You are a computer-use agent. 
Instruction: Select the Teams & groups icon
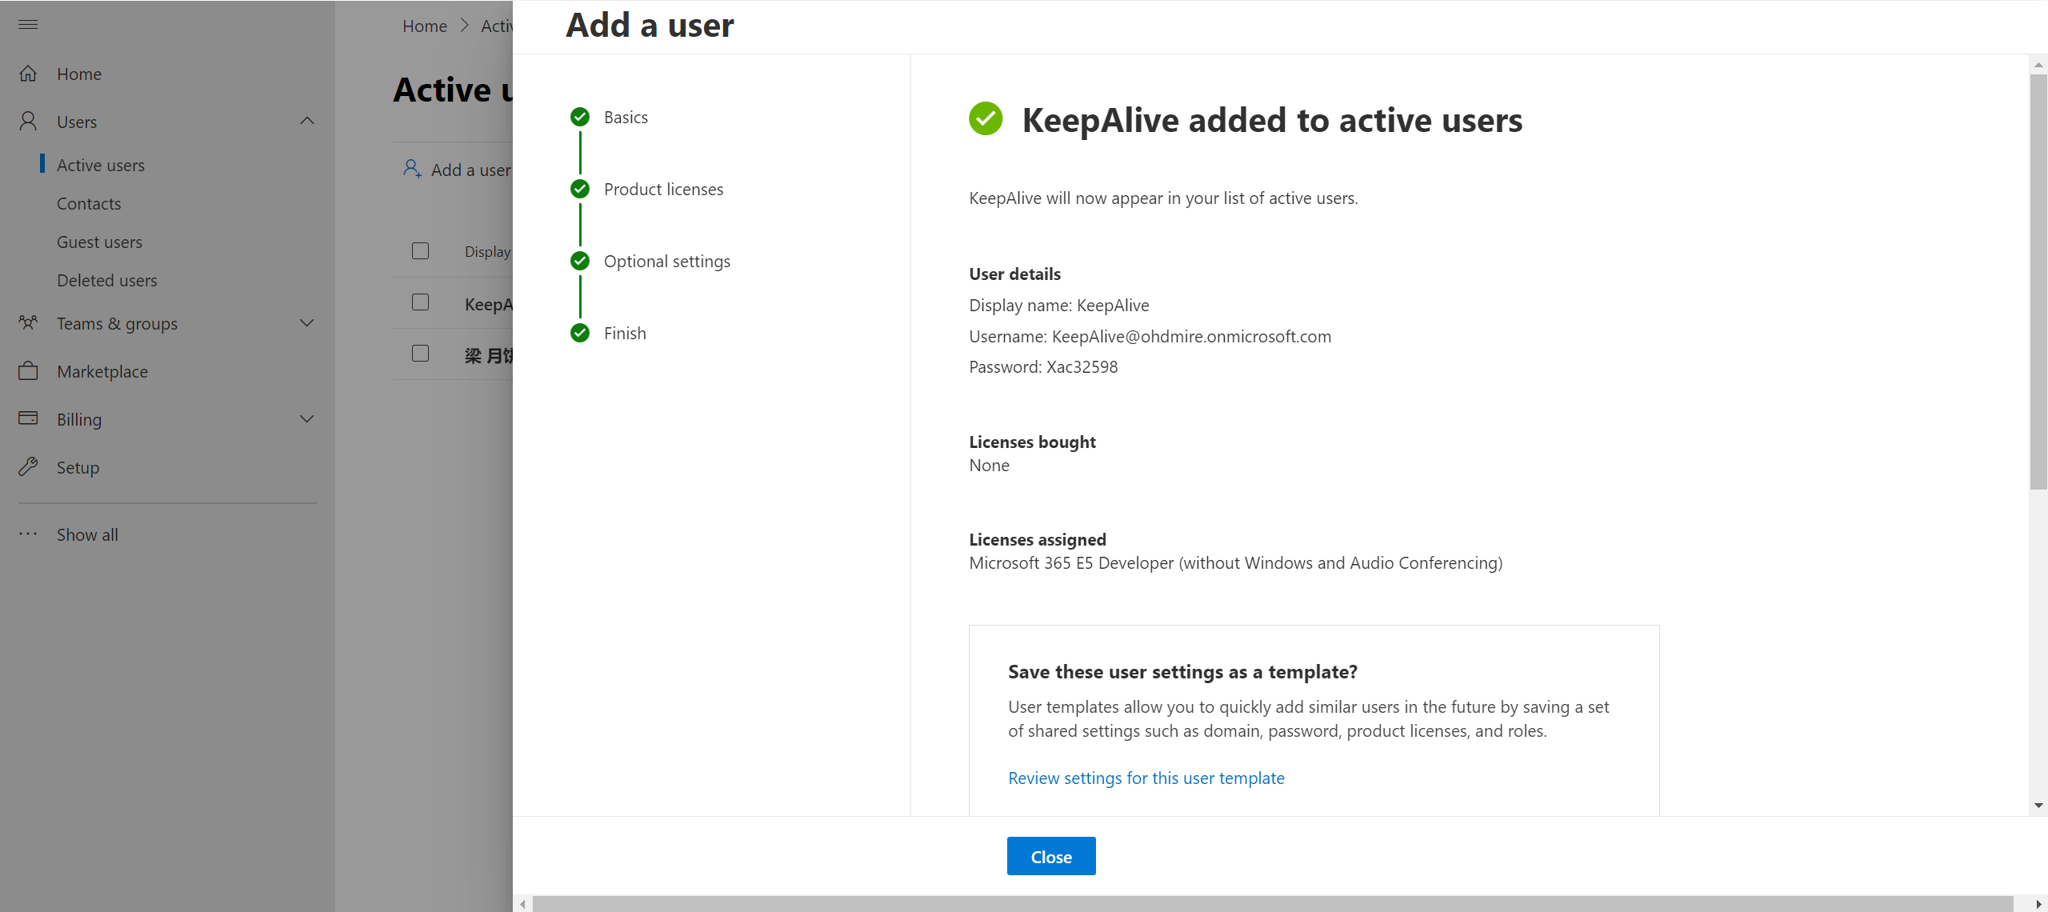tap(28, 322)
